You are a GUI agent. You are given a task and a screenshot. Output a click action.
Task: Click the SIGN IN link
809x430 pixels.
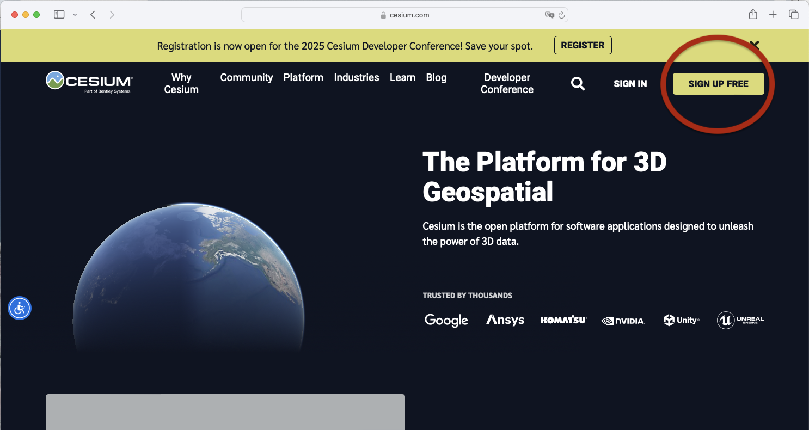point(630,84)
